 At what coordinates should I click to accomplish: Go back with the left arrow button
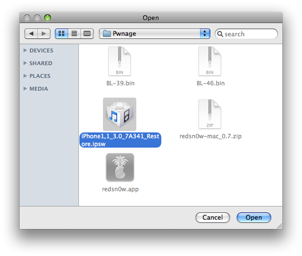(31, 33)
